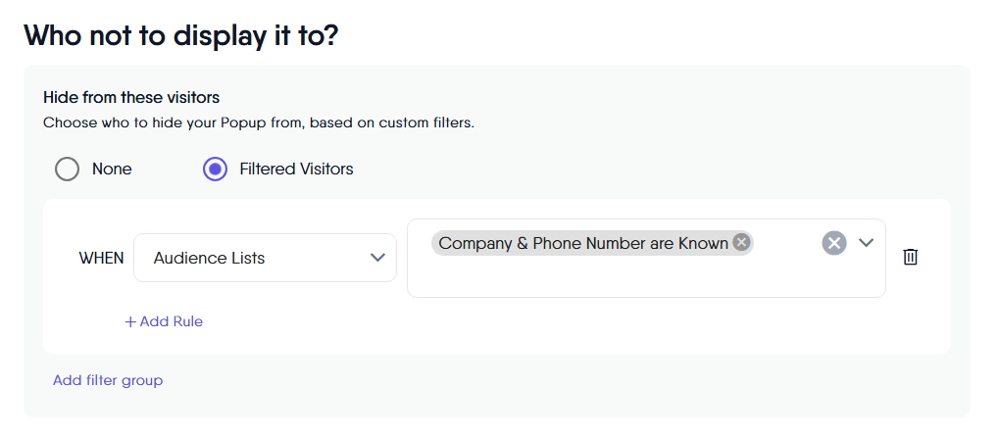999x437 pixels.
Task: Click the 'None' option label
Action: (112, 170)
